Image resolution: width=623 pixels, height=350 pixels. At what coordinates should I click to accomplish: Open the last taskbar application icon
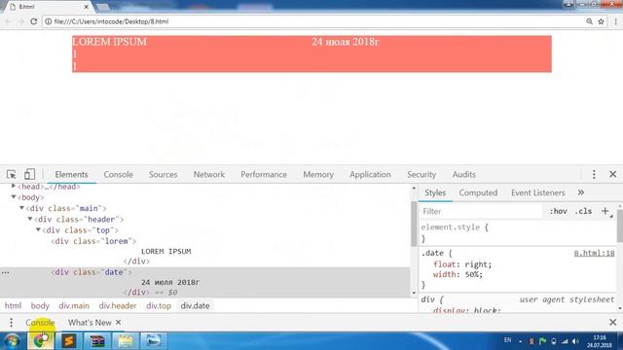point(154,341)
